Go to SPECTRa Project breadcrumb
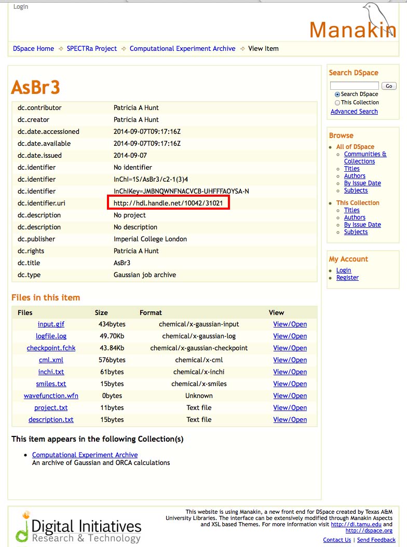Screen dimensions: 407x547 coord(92,49)
